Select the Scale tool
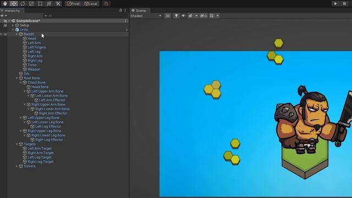 pyautogui.click(x=31, y=4)
